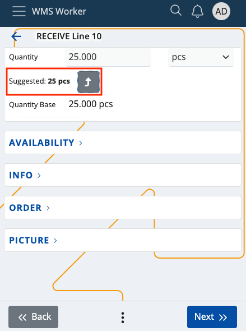
Task: Click the Back button
Action: [33, 317]
